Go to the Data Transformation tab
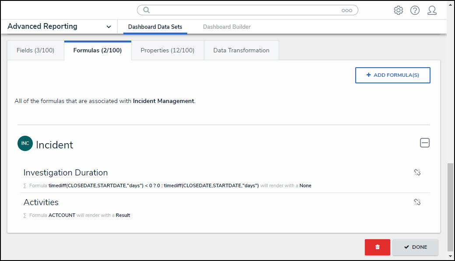Screen dimensions: 455x261 click(x=241, y=50)
